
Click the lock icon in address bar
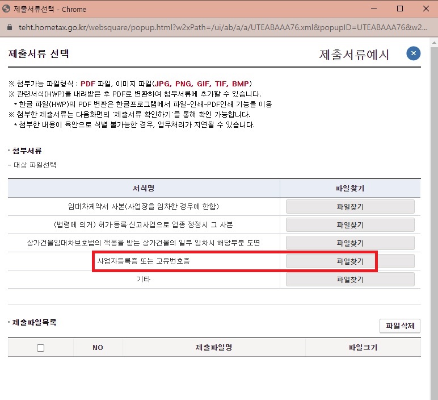tap(10, 27)
